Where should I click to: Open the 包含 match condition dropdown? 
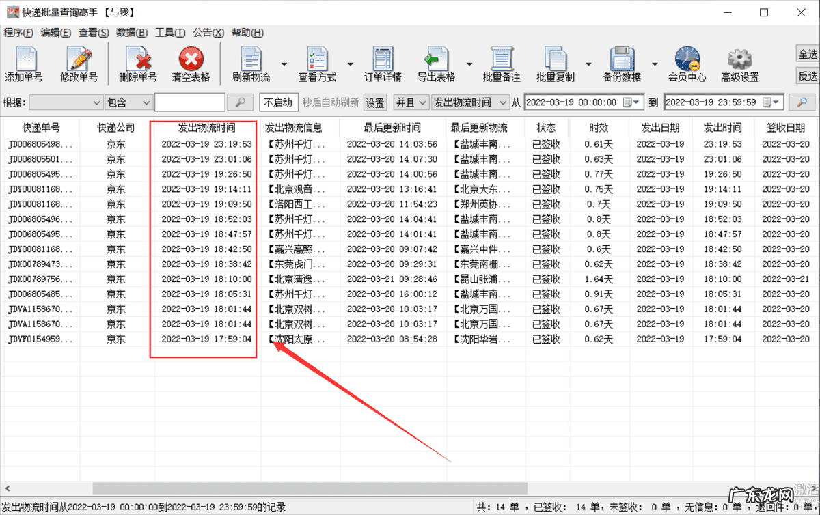pyautogui.click(x=148, y=102)
